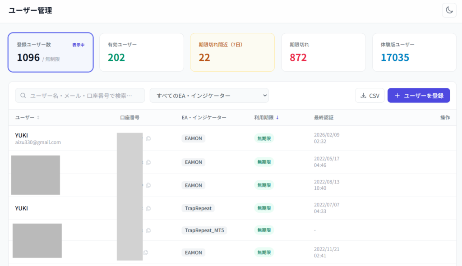Open the すべてのEA・インジケーター filter dropdown
This screenshot has width=462, height=266.
pyautogui.click(x=209, y=96)
